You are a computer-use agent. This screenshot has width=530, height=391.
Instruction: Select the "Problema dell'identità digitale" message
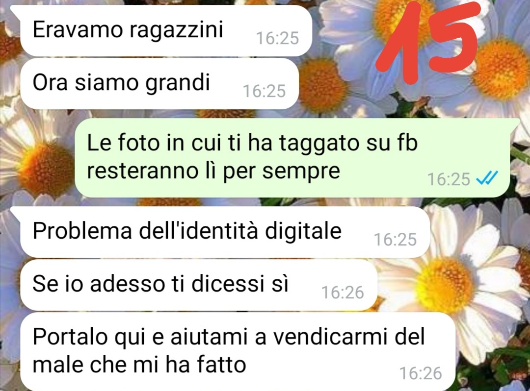225,232
